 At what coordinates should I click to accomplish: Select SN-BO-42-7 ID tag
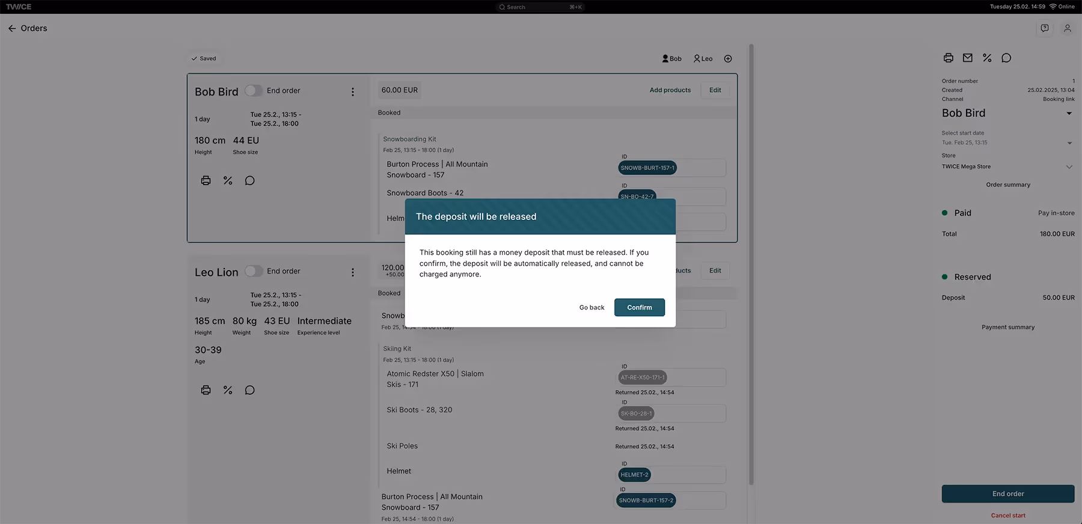637,196
